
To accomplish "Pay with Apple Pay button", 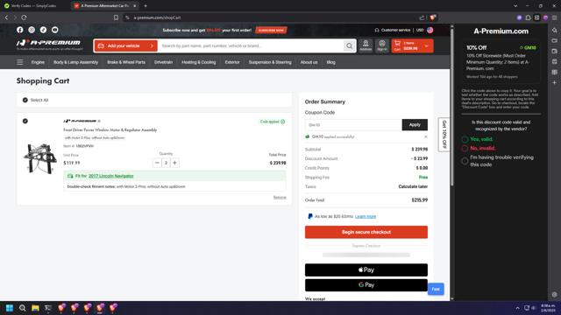I will pos(366,270).
